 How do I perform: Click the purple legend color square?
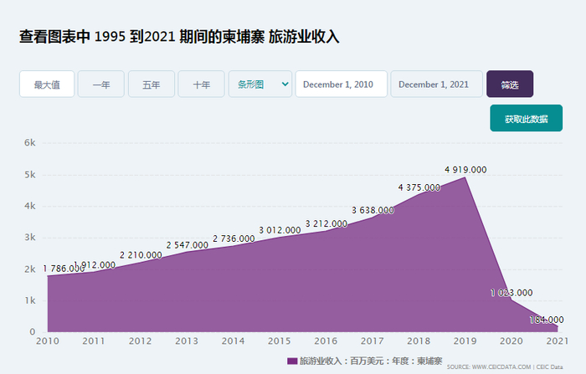pyautogui.click(x=292, y=361)
